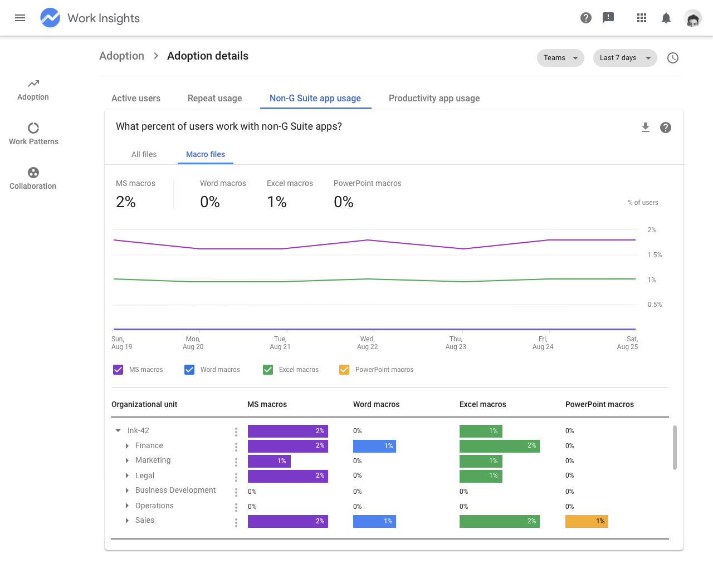Viewport: 713px width, 564px height.
Task: Open the Teams dropdown
Action: (x=560, y=58)
